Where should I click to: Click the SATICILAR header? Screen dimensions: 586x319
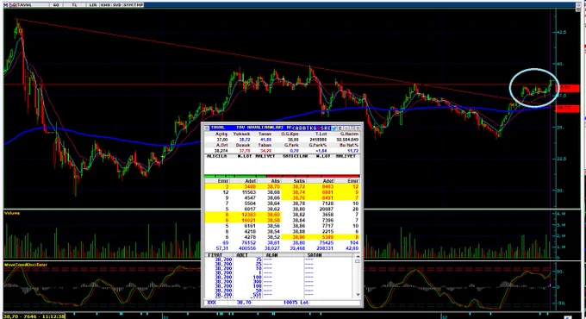296,156
